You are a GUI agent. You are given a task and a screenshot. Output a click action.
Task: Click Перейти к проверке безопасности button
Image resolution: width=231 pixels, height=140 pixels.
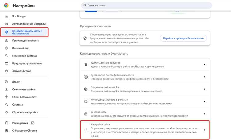coord(183,38)
